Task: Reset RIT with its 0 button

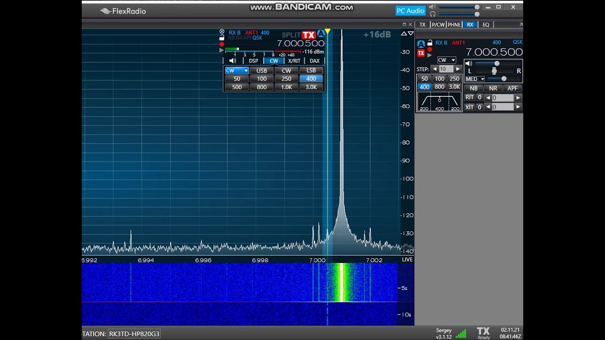Action: (x=479, y=98)
